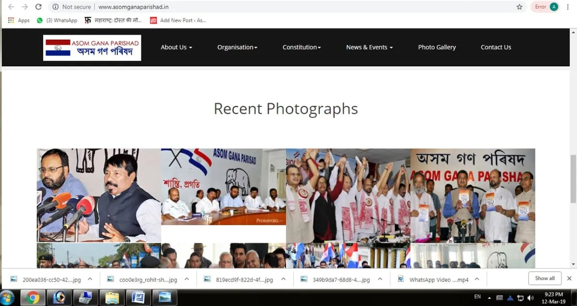577x306 pixels.
Task: Bookmark this page with the star icon
Action: 519,7
